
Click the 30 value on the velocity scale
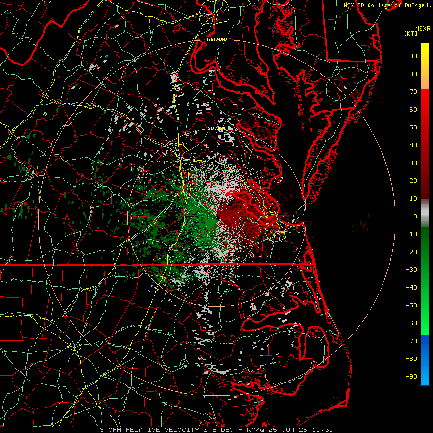413,163
